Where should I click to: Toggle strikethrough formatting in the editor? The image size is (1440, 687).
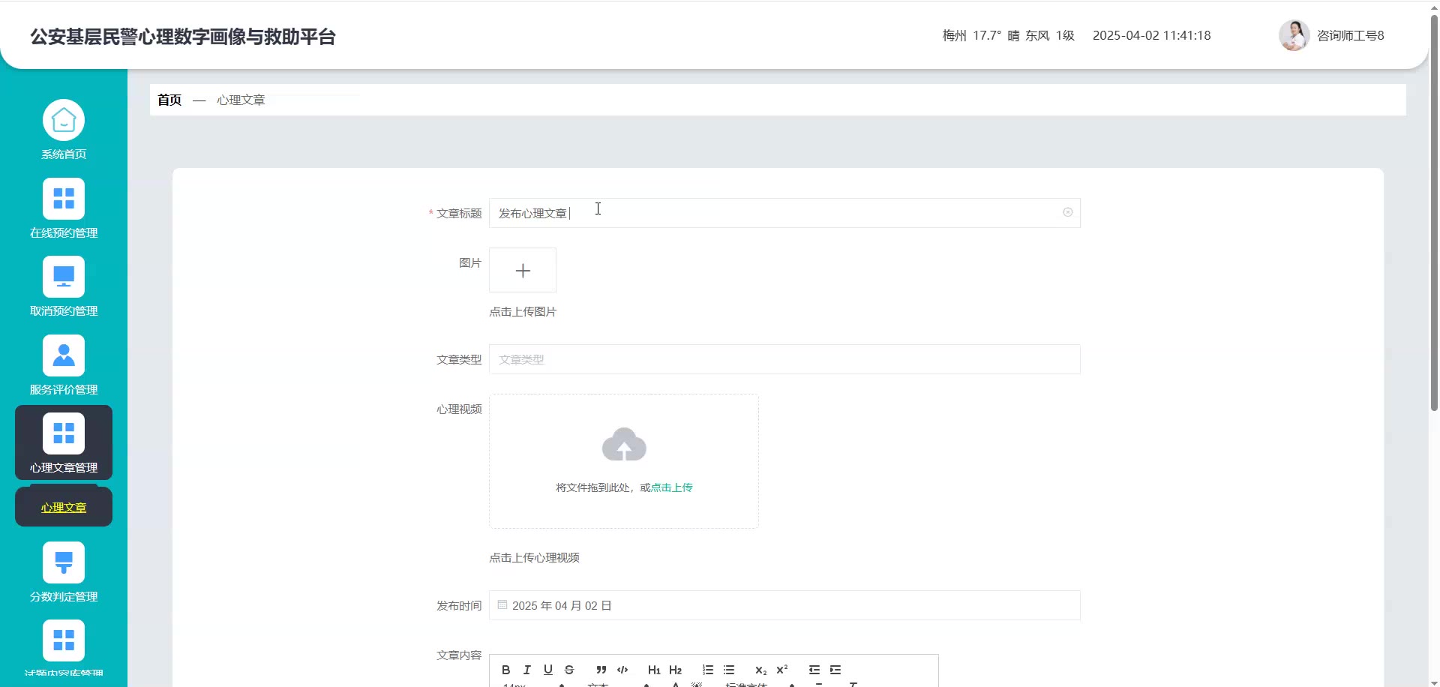[569, 670]
